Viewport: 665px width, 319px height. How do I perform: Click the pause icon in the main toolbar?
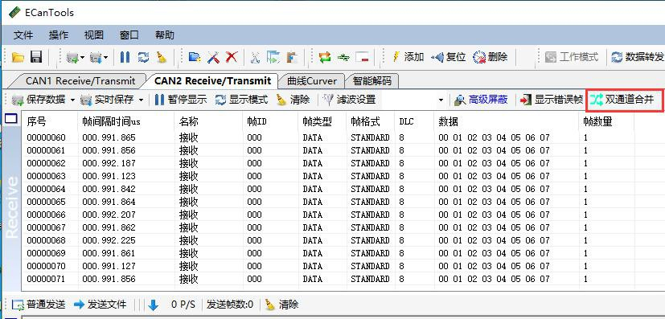tap(125, 57)
